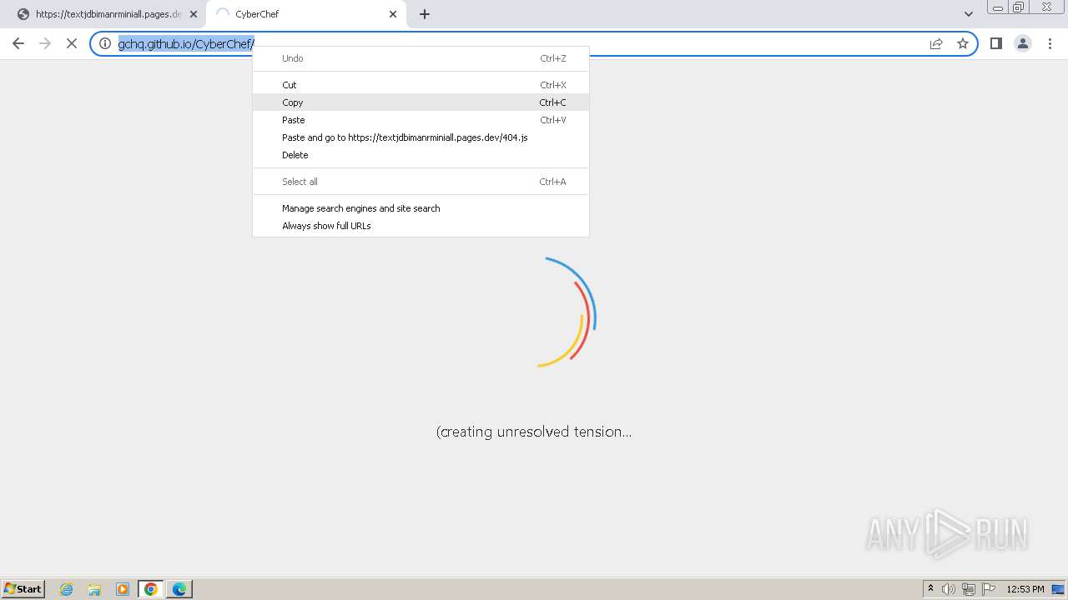1068x600 pixels.
Task: Close the CyberChef tab
Action: click(x=393, y=14)
